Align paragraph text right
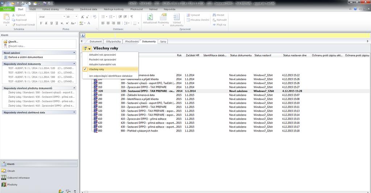Image resolution: width=371 pixels, height=193 pixels. point(113,23)
